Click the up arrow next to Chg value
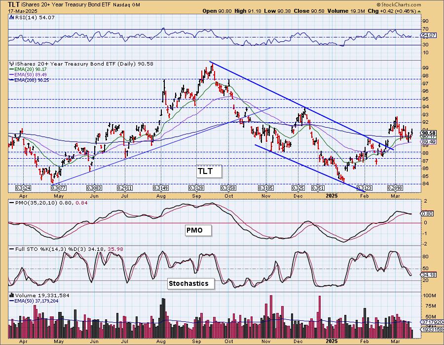444x345 pixels. point(419,11)
